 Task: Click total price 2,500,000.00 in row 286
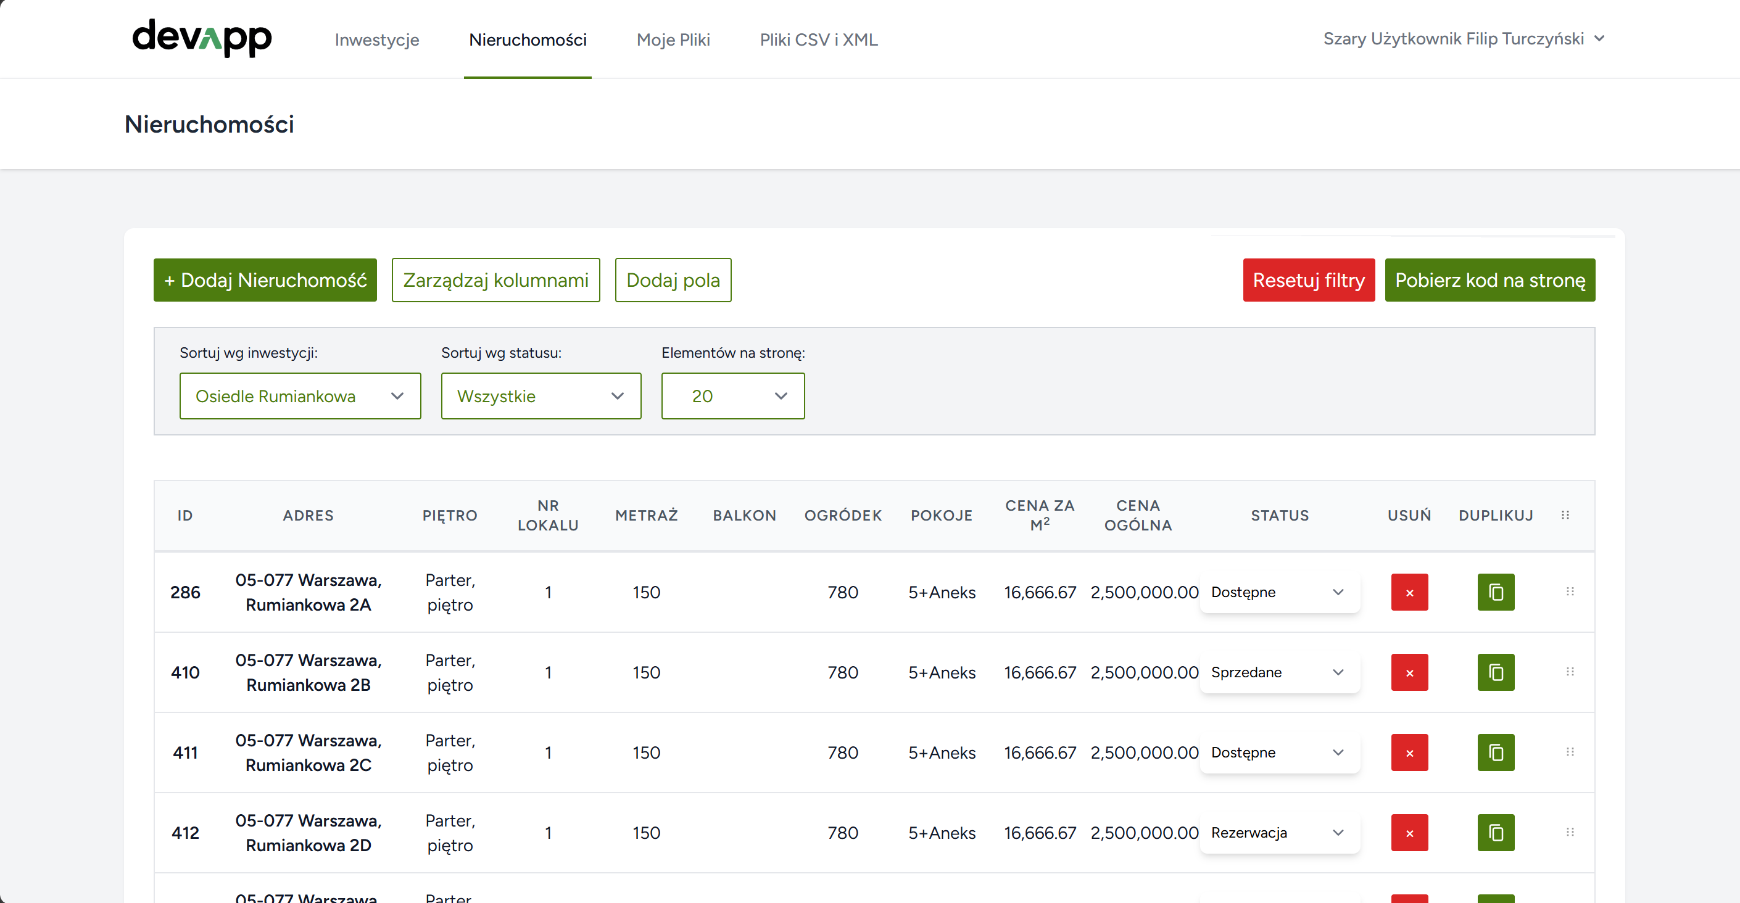pos(1144,592)
